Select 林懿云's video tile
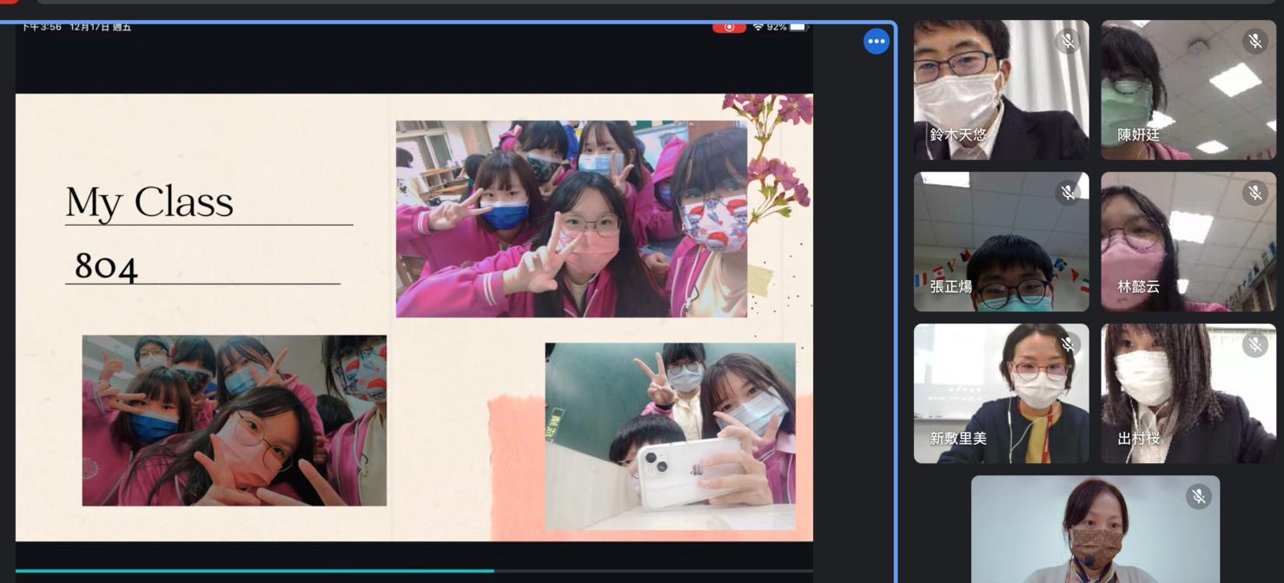This screenshot has width=1284, height=583. click(1188, 242)
